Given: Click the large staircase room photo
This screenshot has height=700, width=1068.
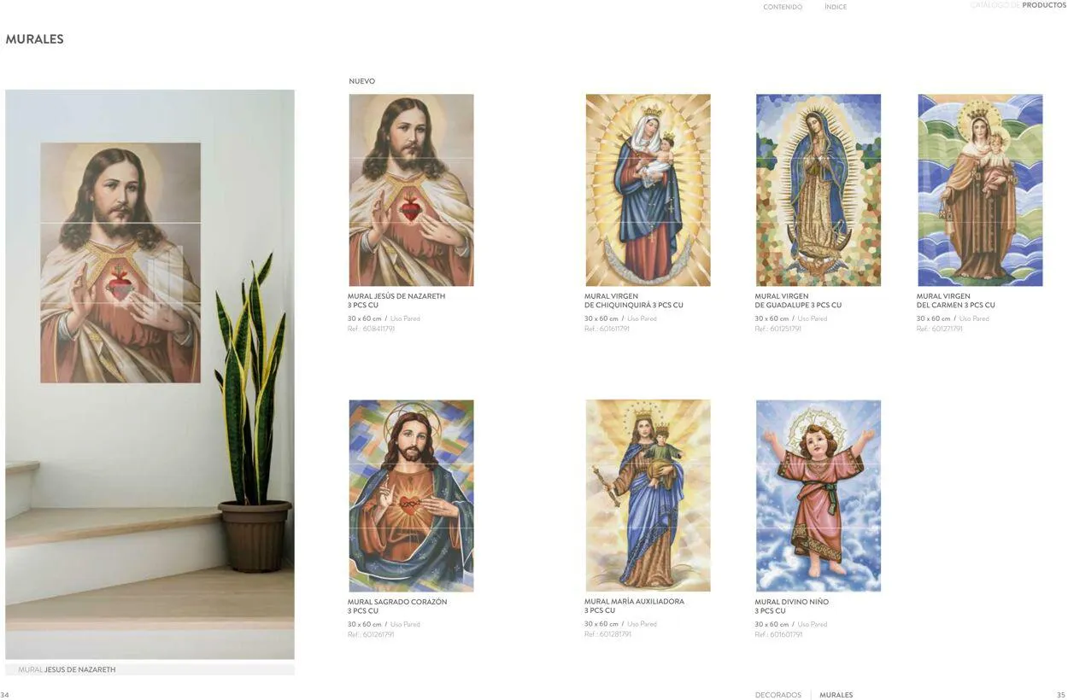Looking at the screenshot, I should pyautogui.click(x=150, y=374).
